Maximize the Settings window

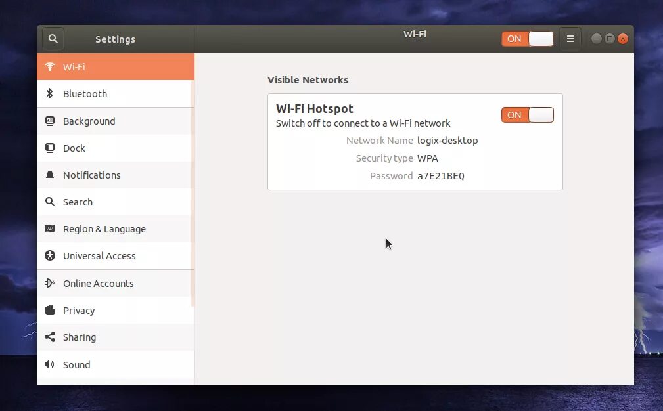click(x=609, y=39)
